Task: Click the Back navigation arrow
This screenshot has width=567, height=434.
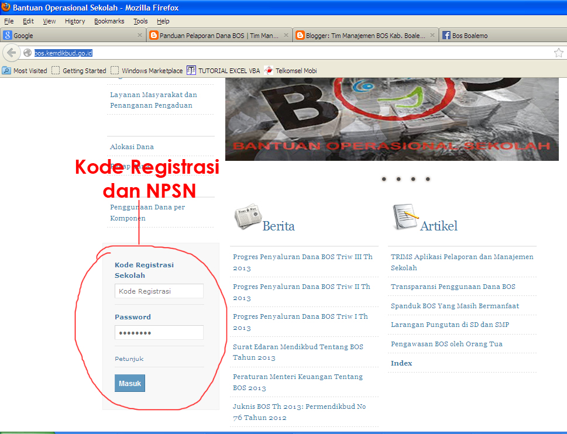Action: [x=11, y=52]
